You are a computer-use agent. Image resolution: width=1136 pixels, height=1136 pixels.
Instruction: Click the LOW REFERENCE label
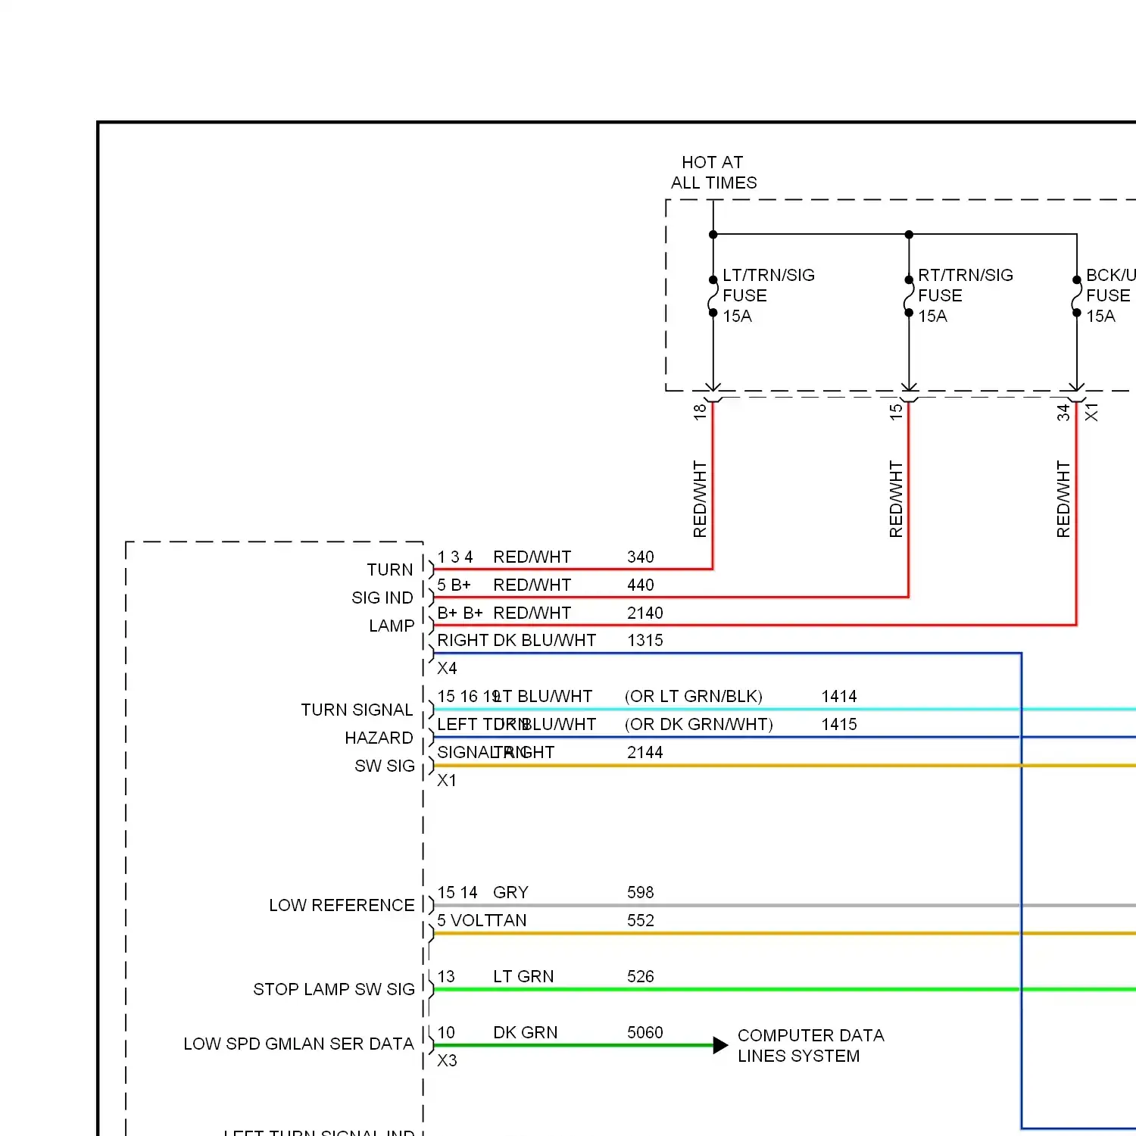(342, 905)
